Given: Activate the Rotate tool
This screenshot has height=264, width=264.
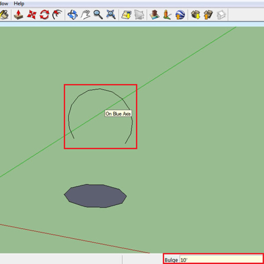Looking at the screenshot, I should tap(44, 14).
